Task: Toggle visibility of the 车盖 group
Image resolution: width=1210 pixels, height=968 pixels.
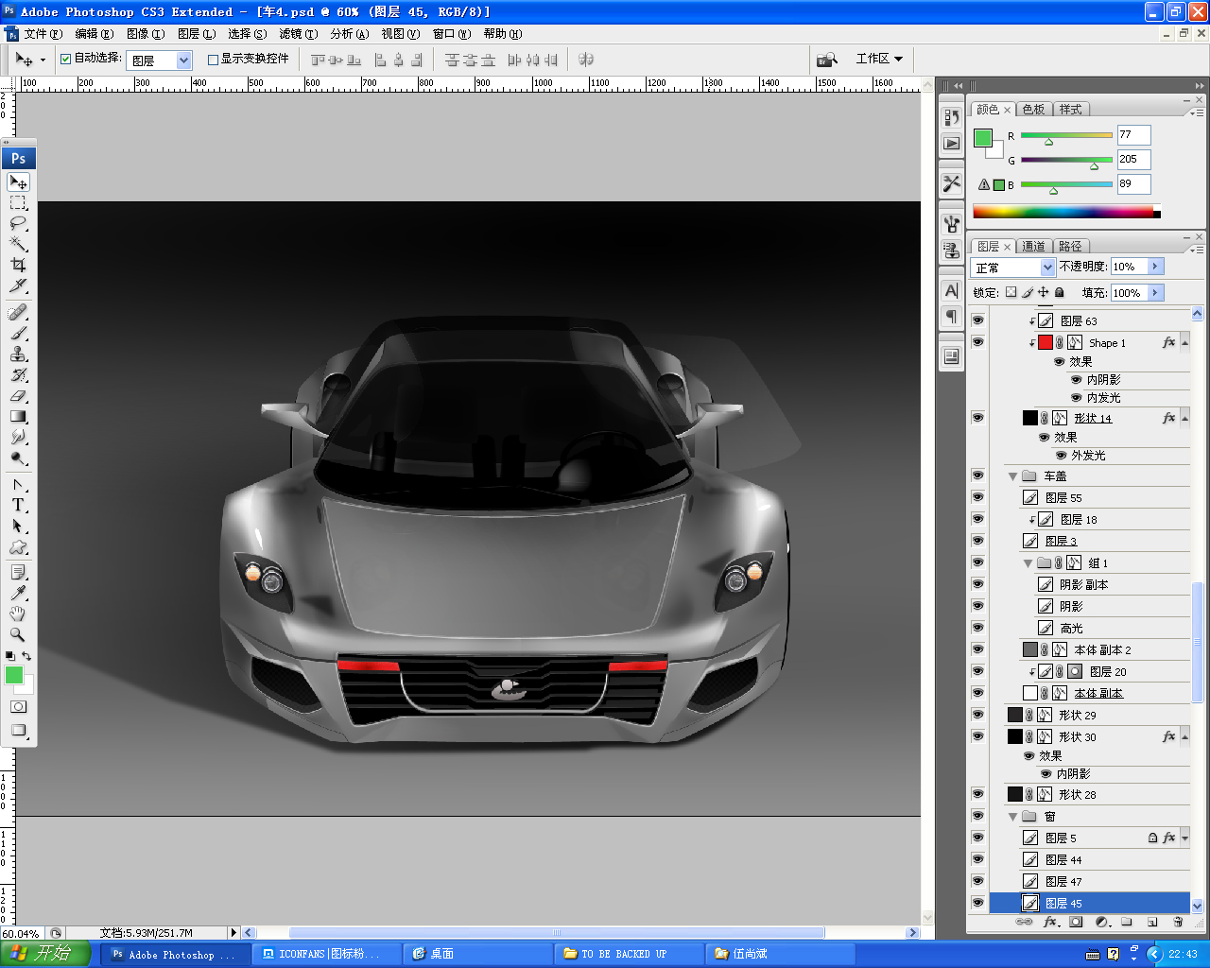Action: coord(977,475)
